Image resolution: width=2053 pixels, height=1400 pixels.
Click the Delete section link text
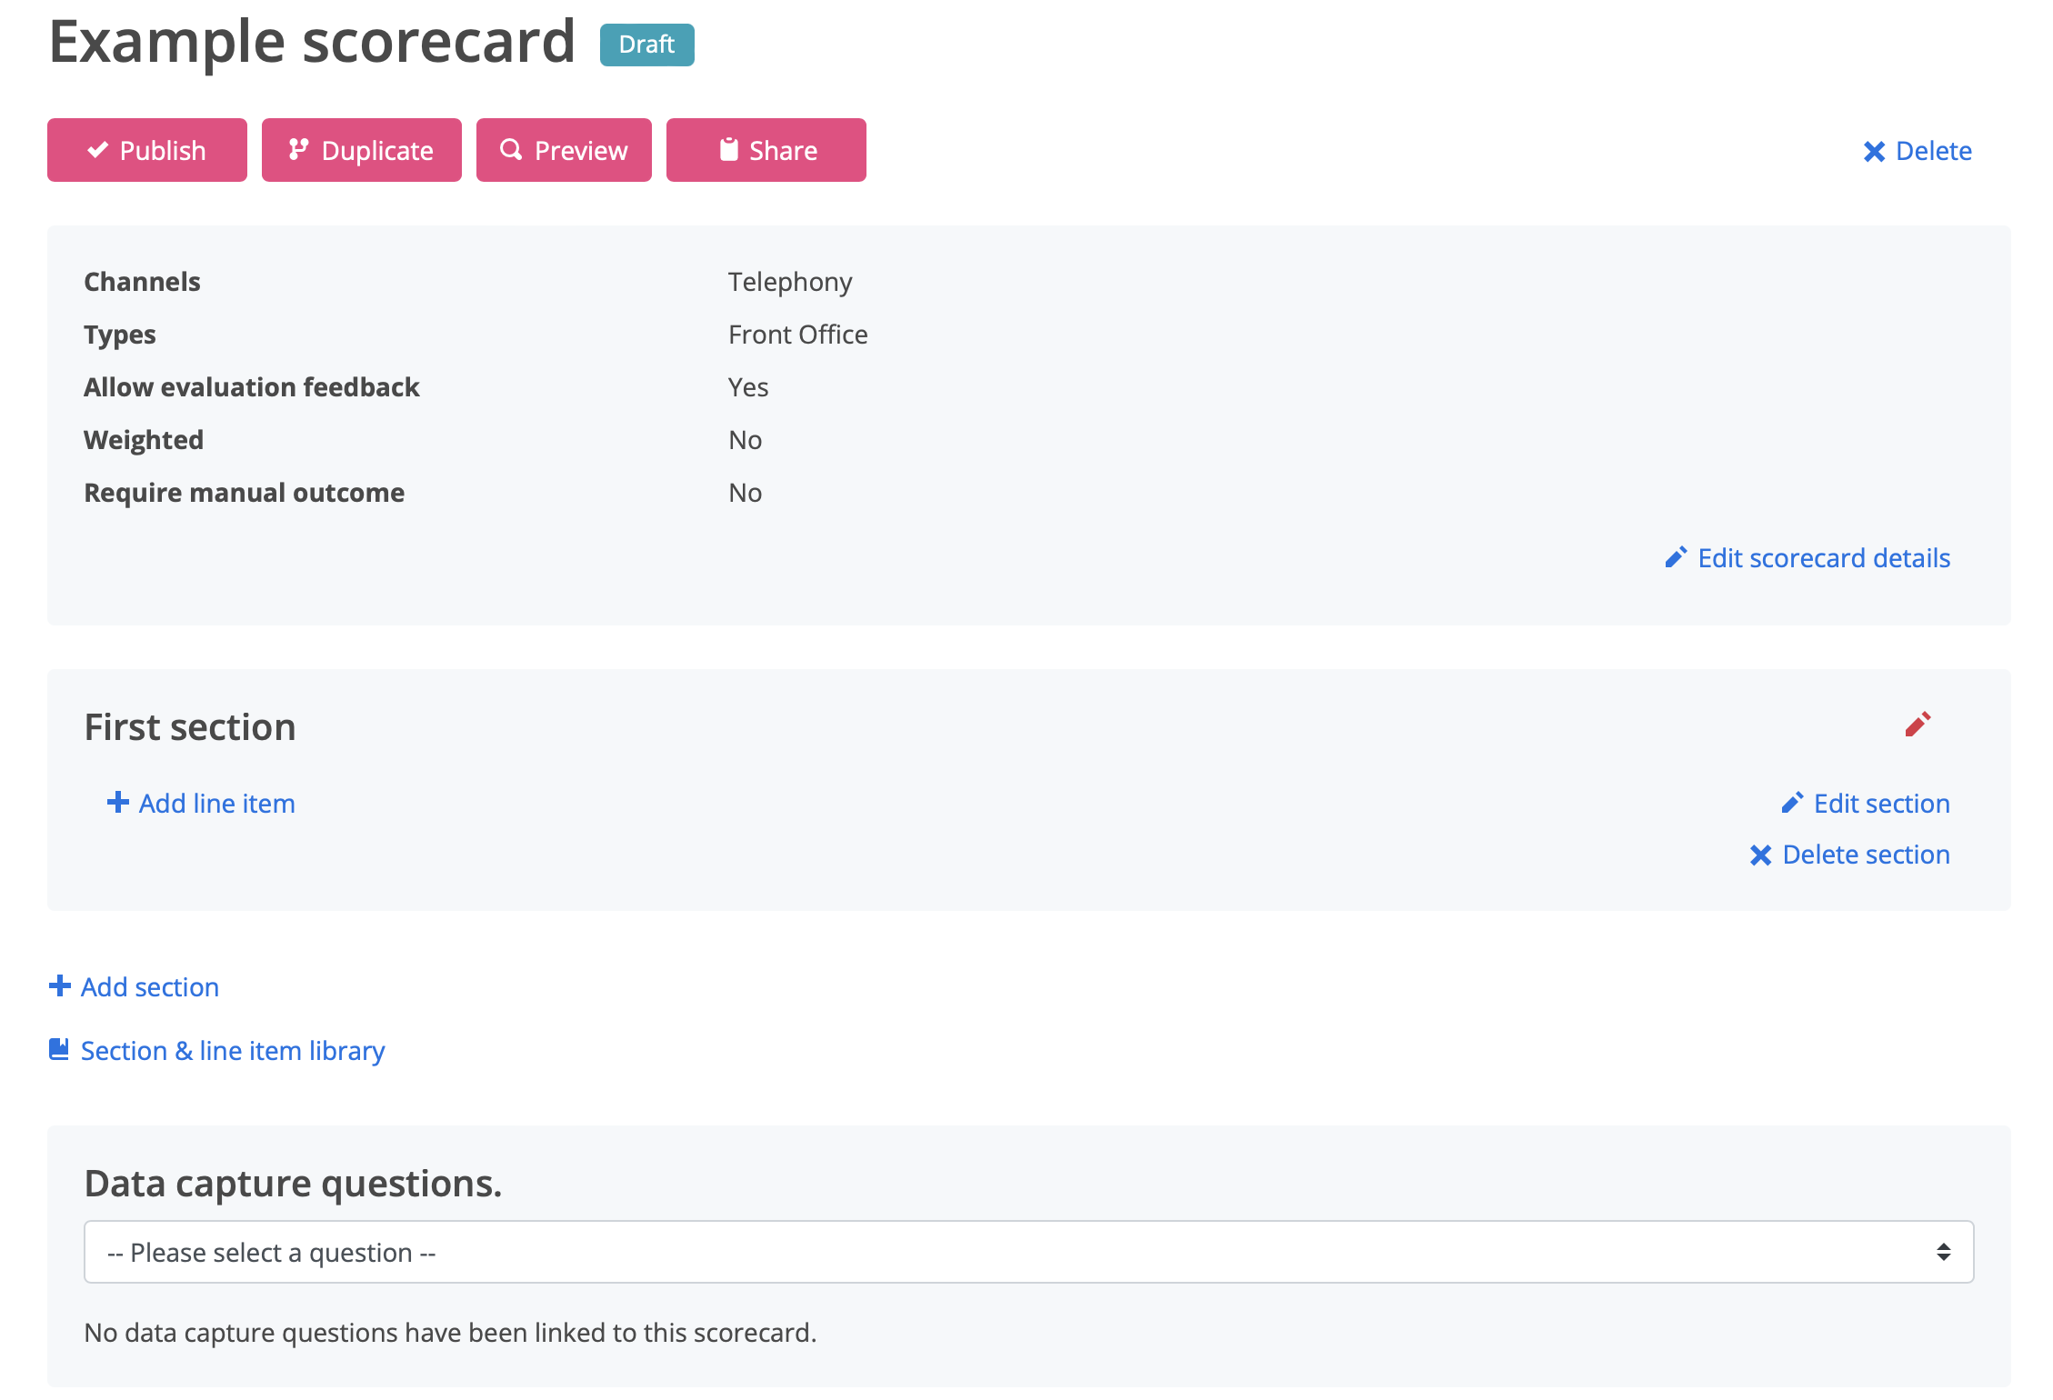click(1866, 854)
